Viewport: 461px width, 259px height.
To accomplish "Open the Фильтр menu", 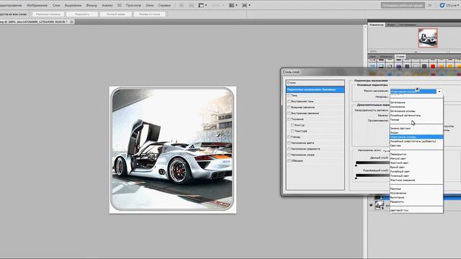I will (91, 5).
